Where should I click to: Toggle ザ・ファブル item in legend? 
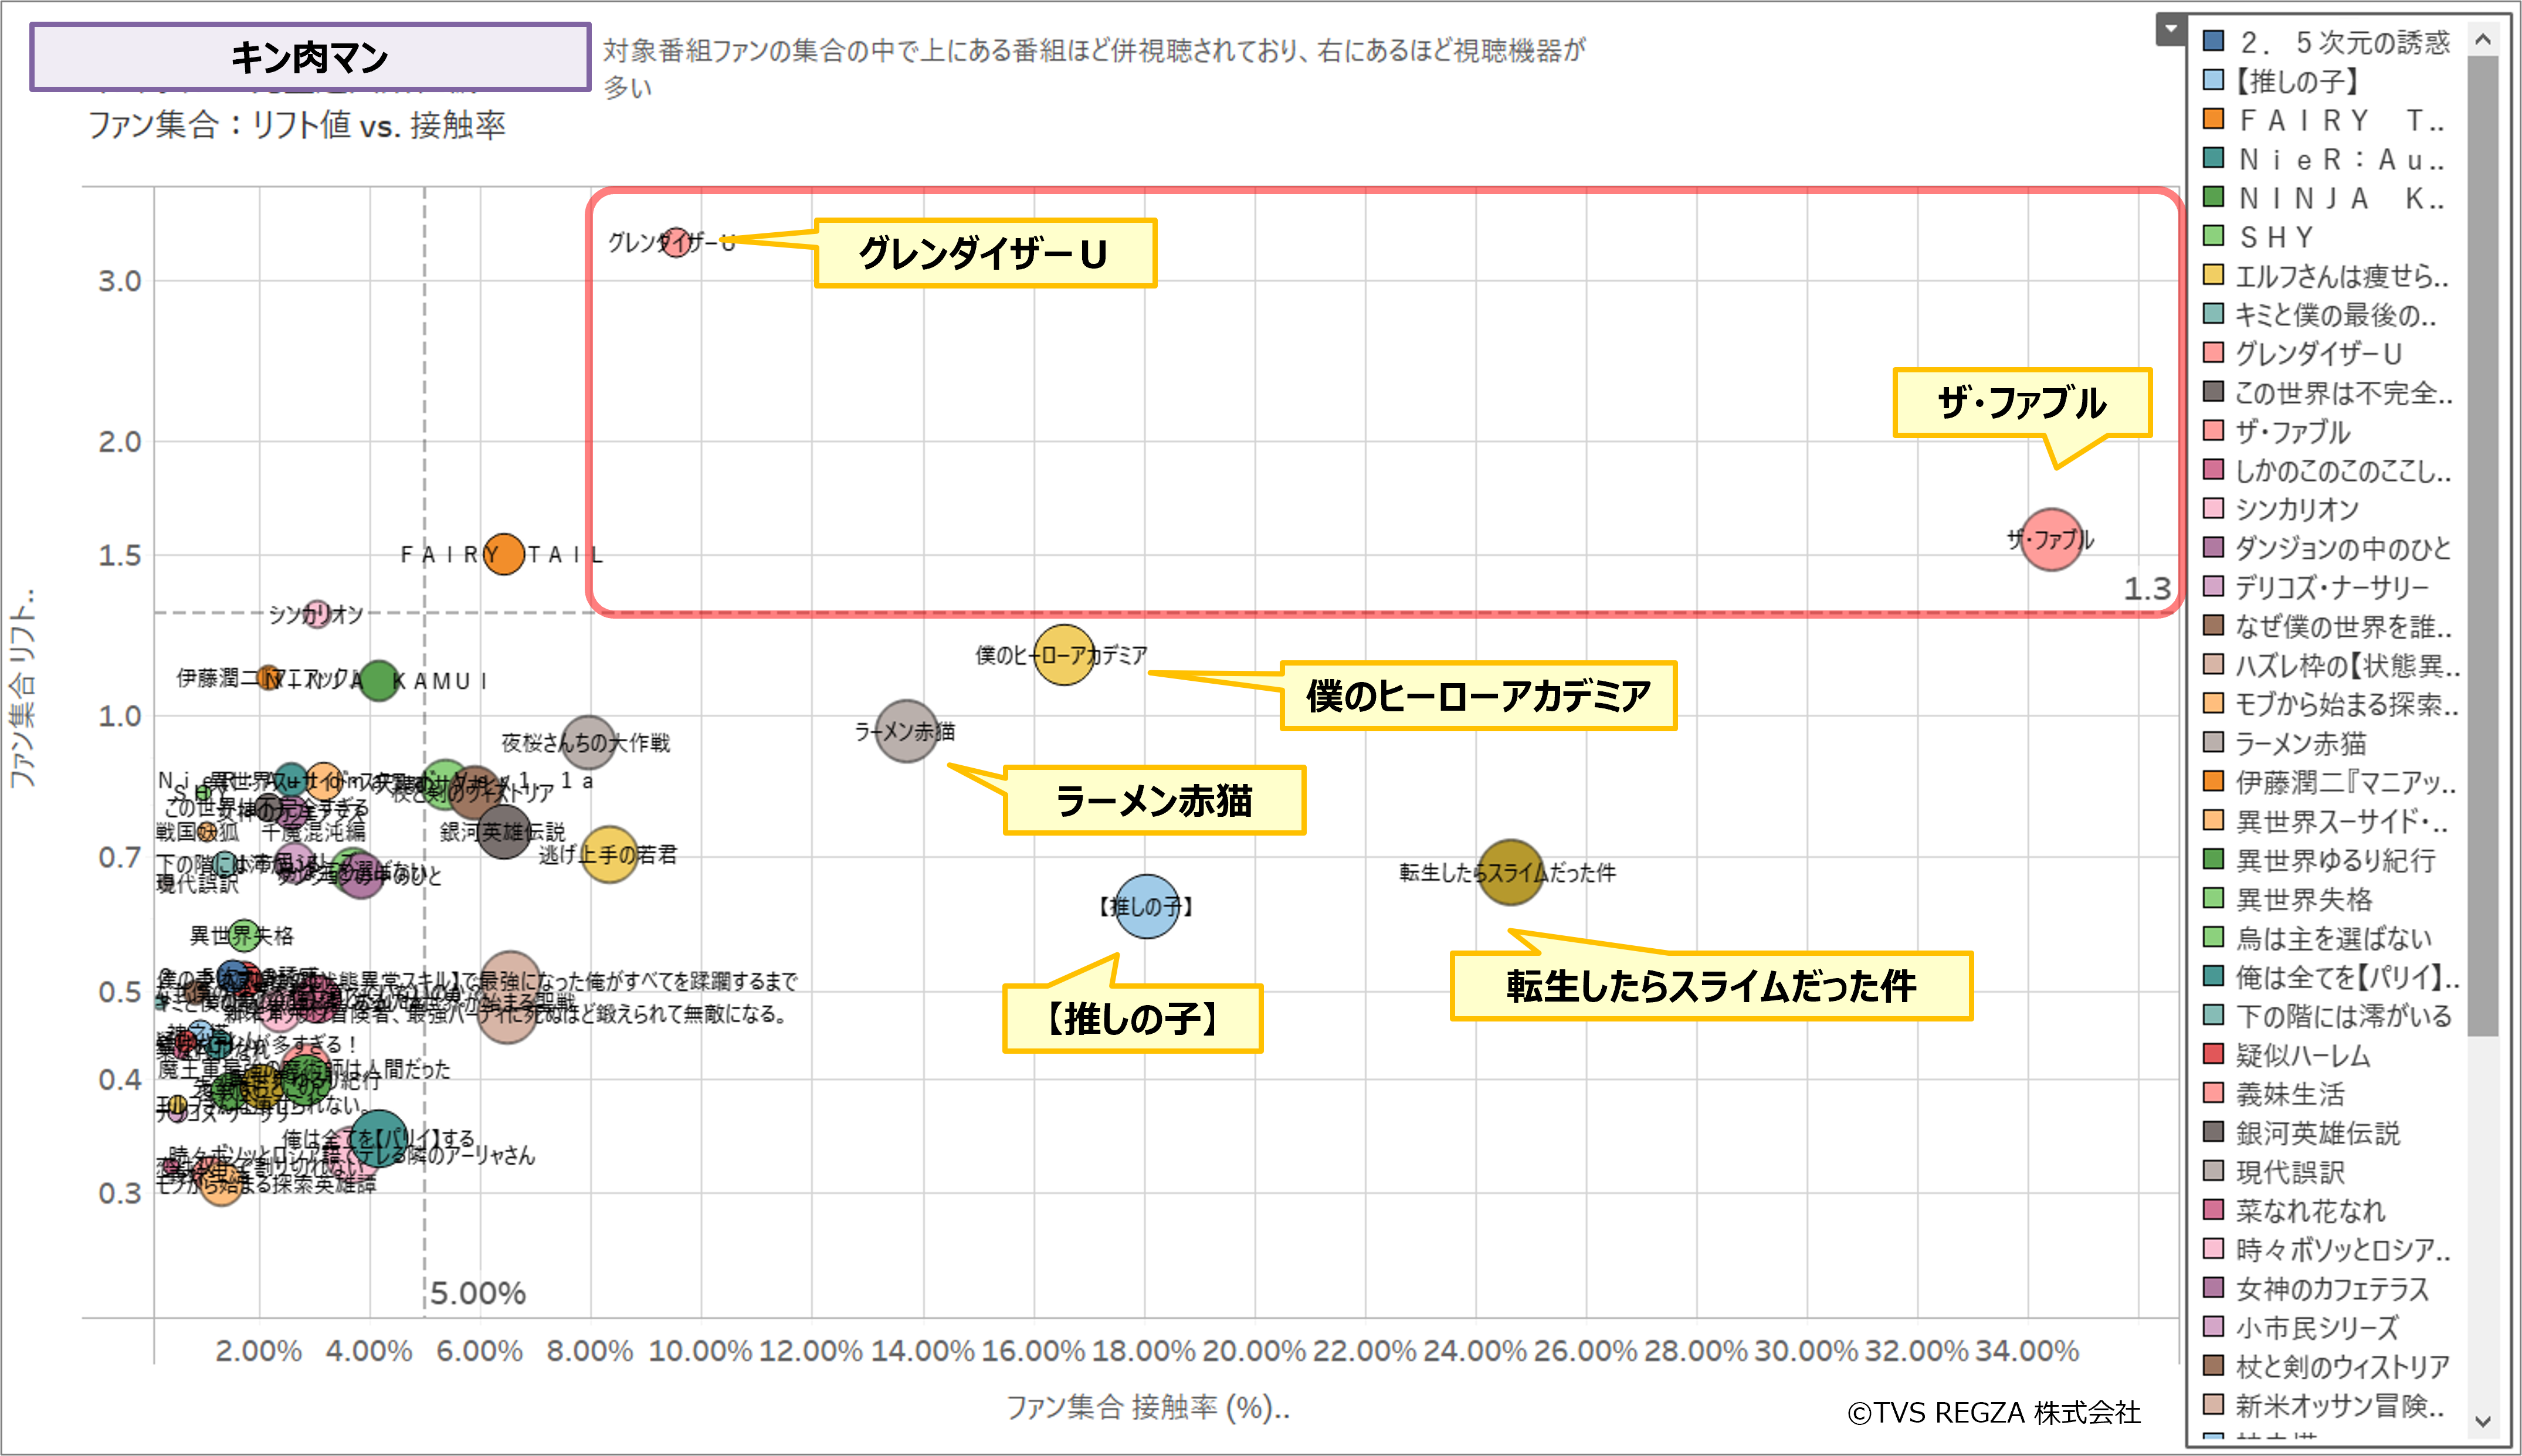[x=2292, y=432]
